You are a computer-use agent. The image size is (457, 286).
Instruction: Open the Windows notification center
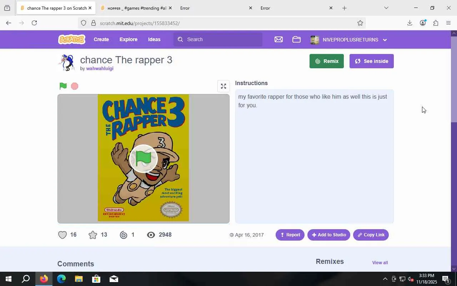[446, 279]
